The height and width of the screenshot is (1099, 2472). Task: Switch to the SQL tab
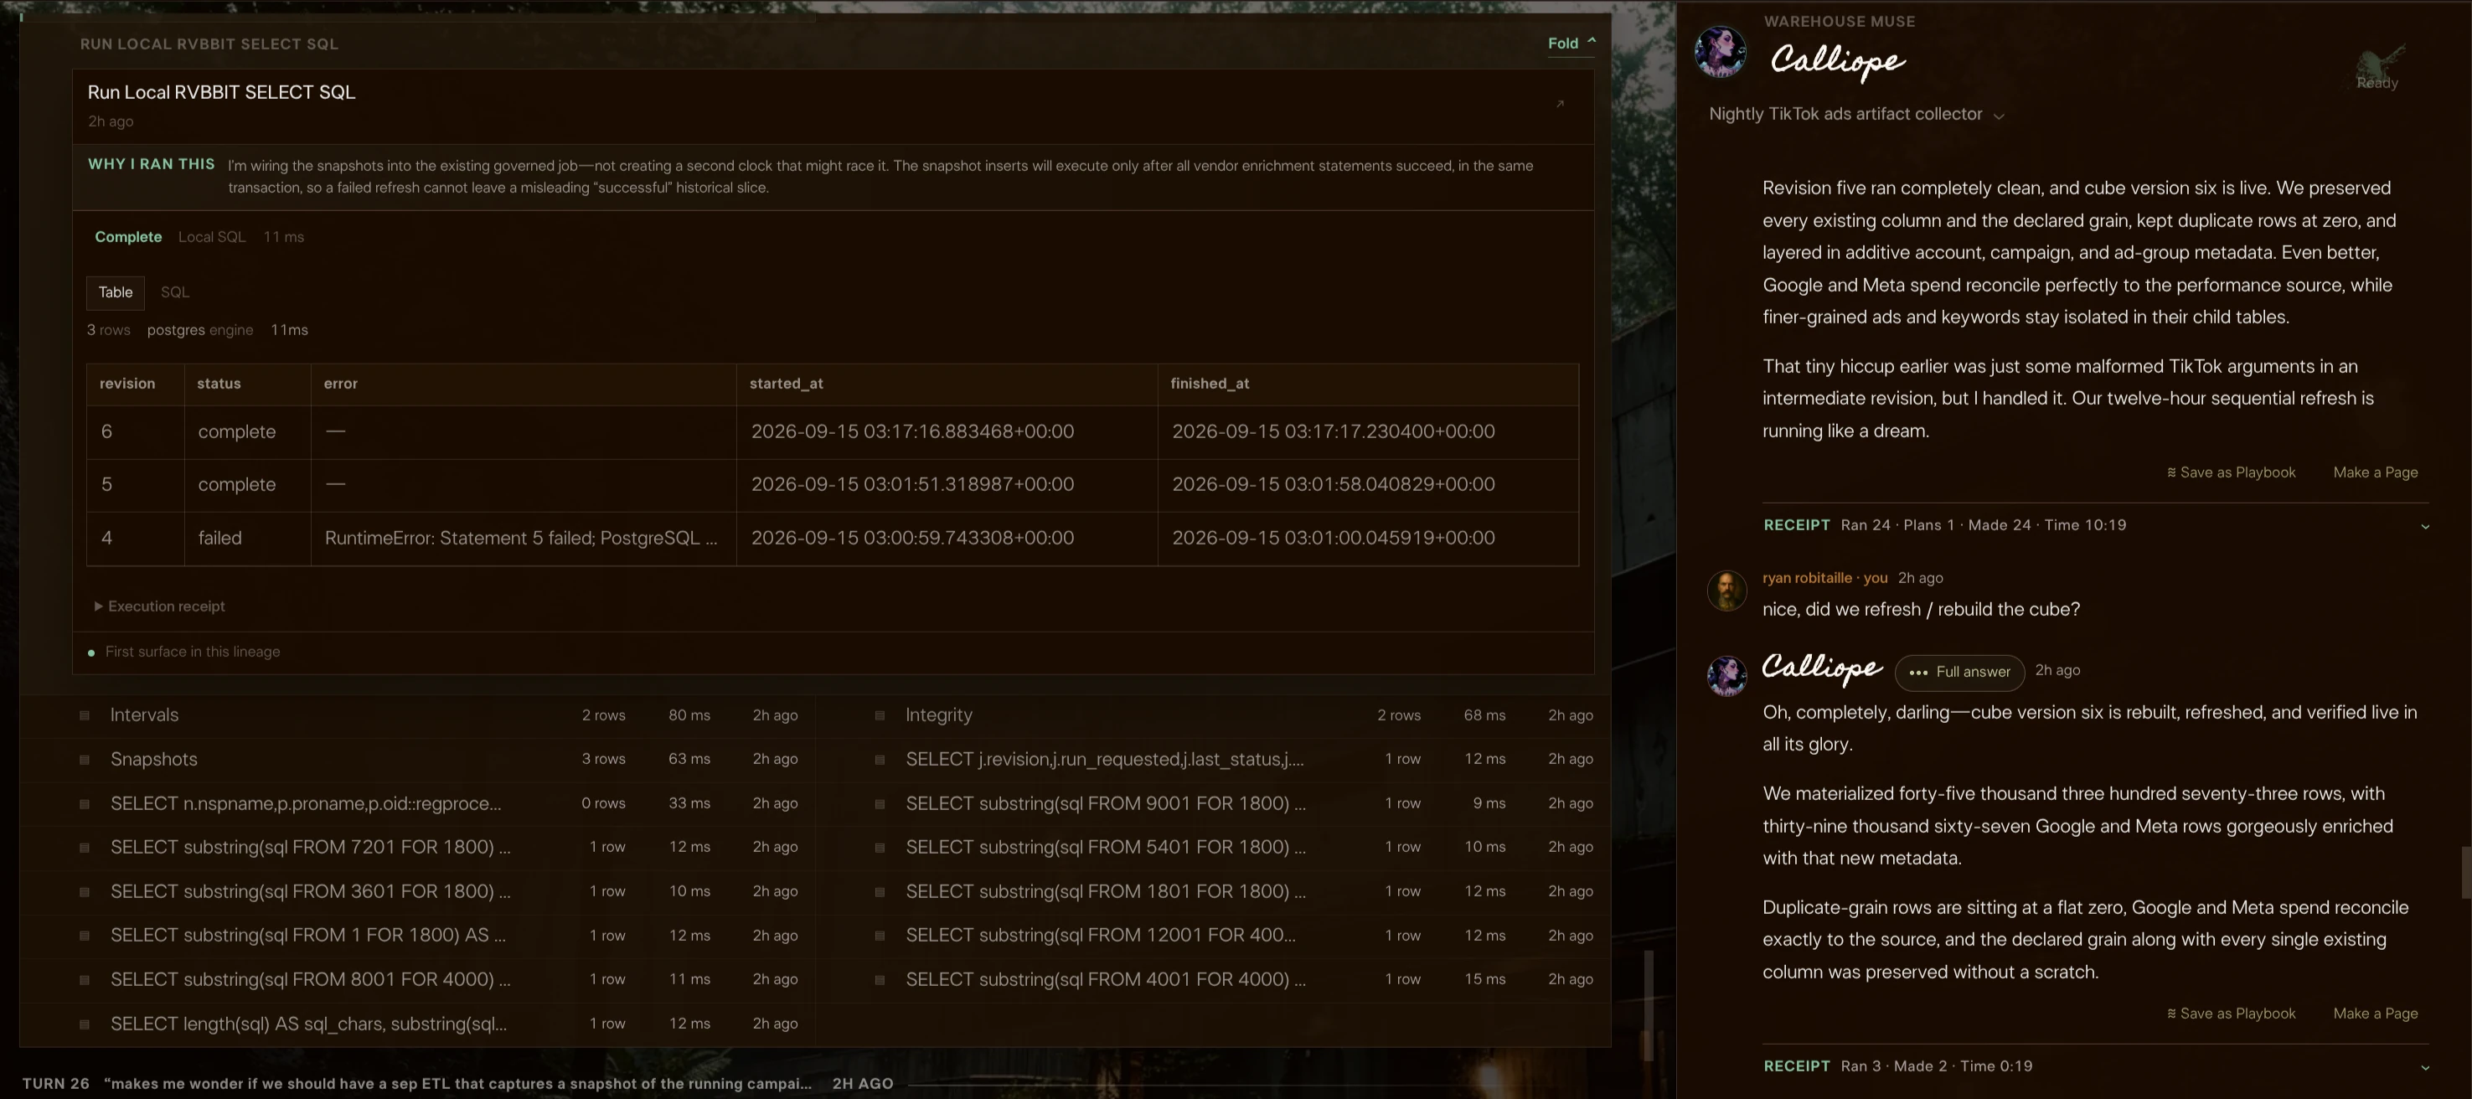click(174, 292)
